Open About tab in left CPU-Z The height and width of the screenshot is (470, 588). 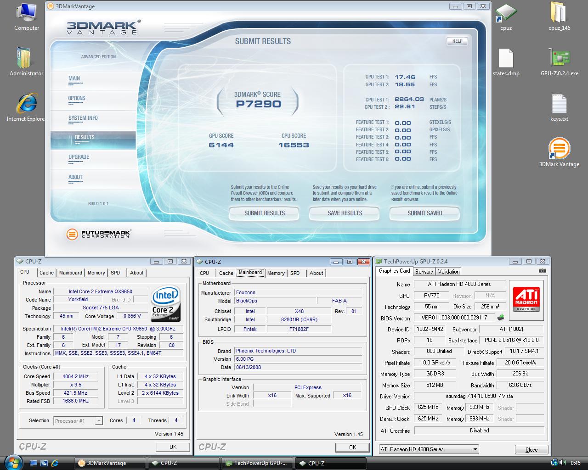tap(137, 273)
